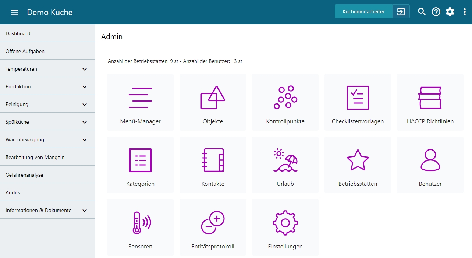Expand Reinigung chevron in sidebar
472x258 pixels.
(x=85, y=105)
